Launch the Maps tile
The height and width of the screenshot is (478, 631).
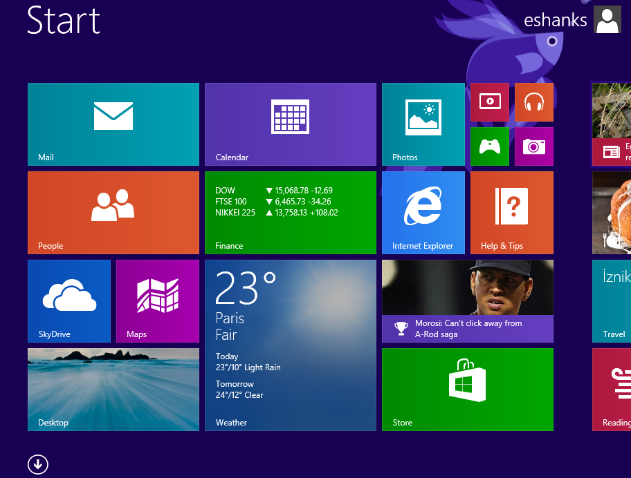tap(157, 301)
